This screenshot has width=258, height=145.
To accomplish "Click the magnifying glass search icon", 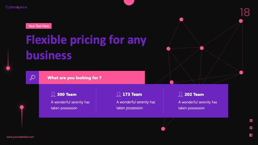I will click(33, 77).
